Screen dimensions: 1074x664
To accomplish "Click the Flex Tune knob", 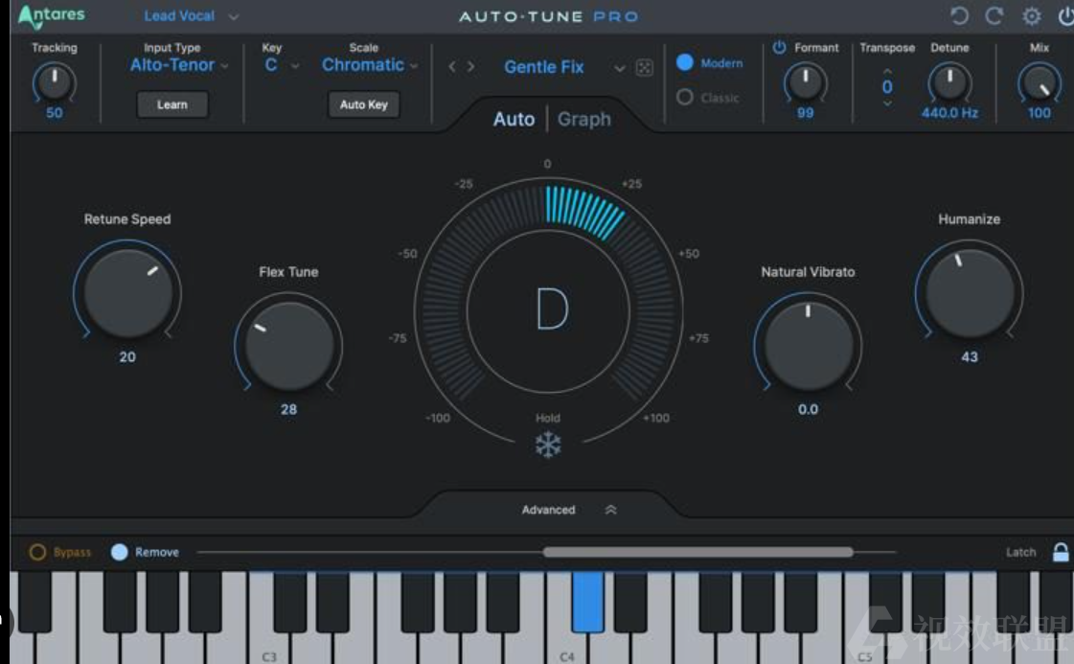I will point(288,345).
